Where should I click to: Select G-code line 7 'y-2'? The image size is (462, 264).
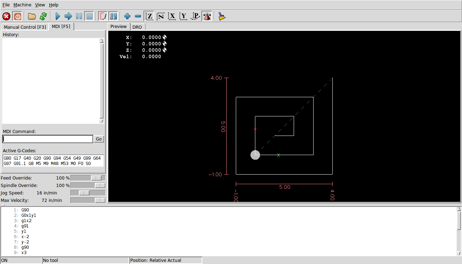(x=25, y=242)
